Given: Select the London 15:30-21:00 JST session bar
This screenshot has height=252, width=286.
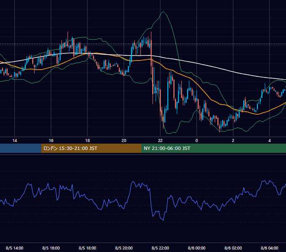Looking at the screenshot, I should click(91, 148).
